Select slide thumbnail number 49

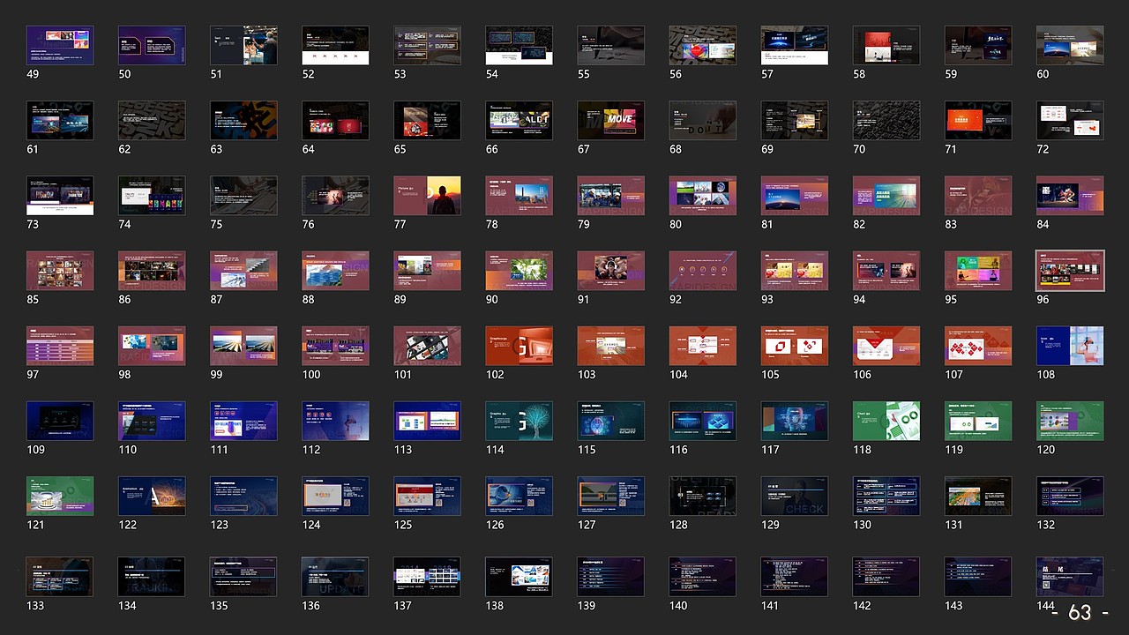(60, 45)
